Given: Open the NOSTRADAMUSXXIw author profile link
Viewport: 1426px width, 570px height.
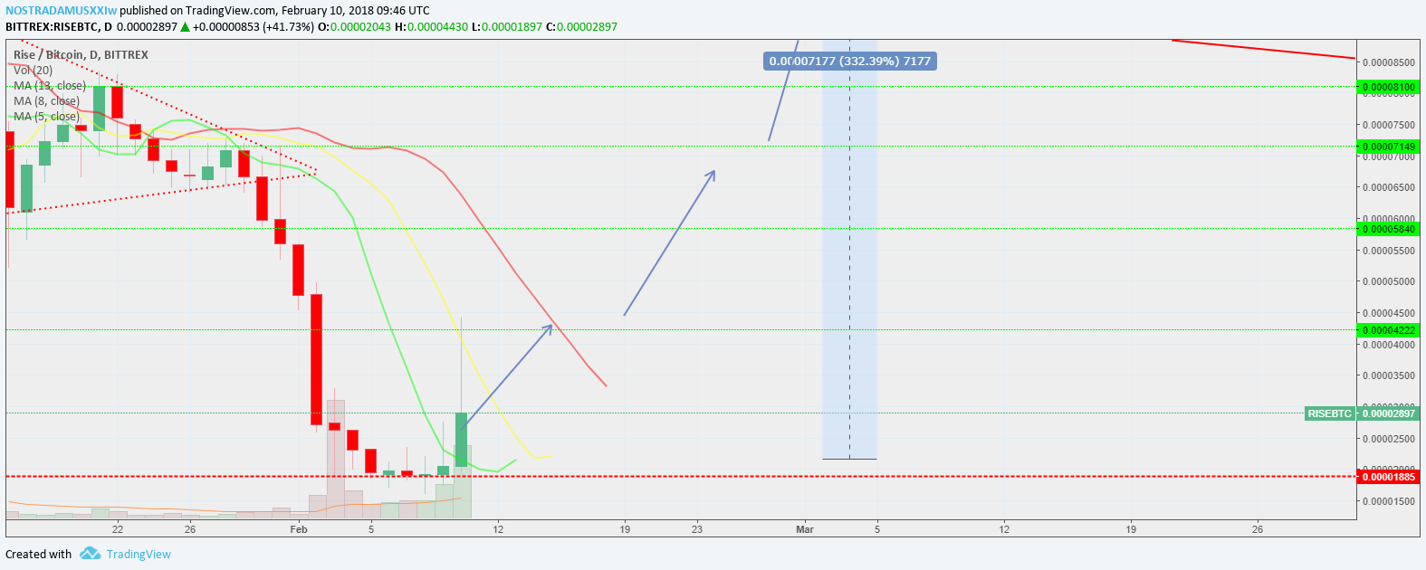Looking at the screenshot, I should coord(62,11).
